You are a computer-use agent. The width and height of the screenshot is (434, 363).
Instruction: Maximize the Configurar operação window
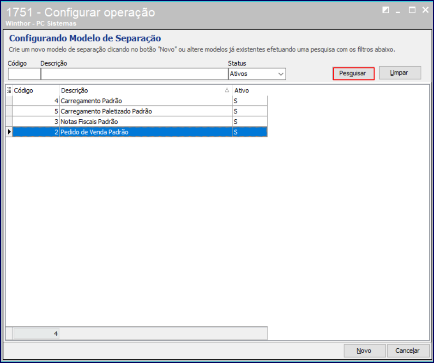(412, 10)
